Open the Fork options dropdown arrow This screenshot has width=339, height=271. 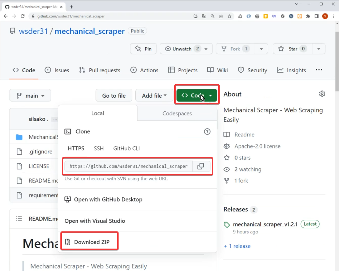[x=262, y=49]
